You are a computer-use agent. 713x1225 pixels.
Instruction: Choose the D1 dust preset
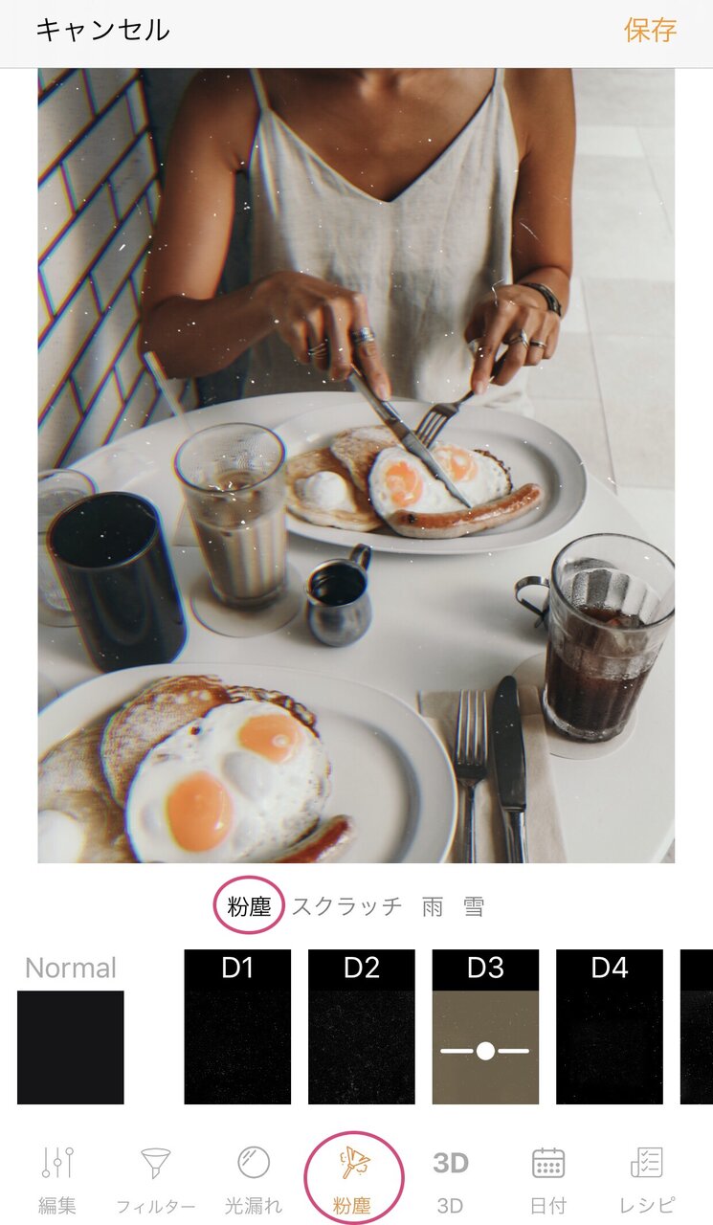237,1027
